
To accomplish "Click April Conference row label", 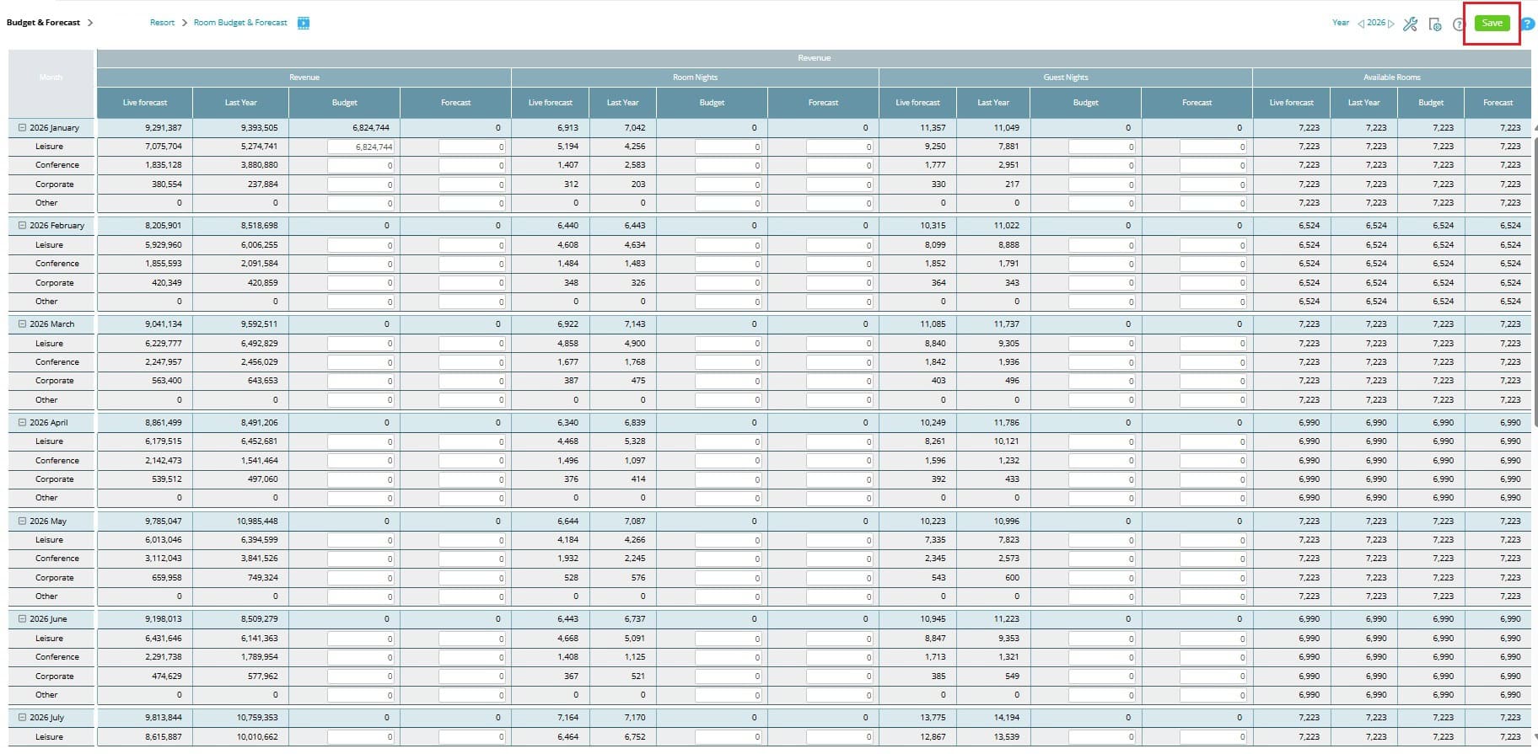I will (x=57, y=461).
